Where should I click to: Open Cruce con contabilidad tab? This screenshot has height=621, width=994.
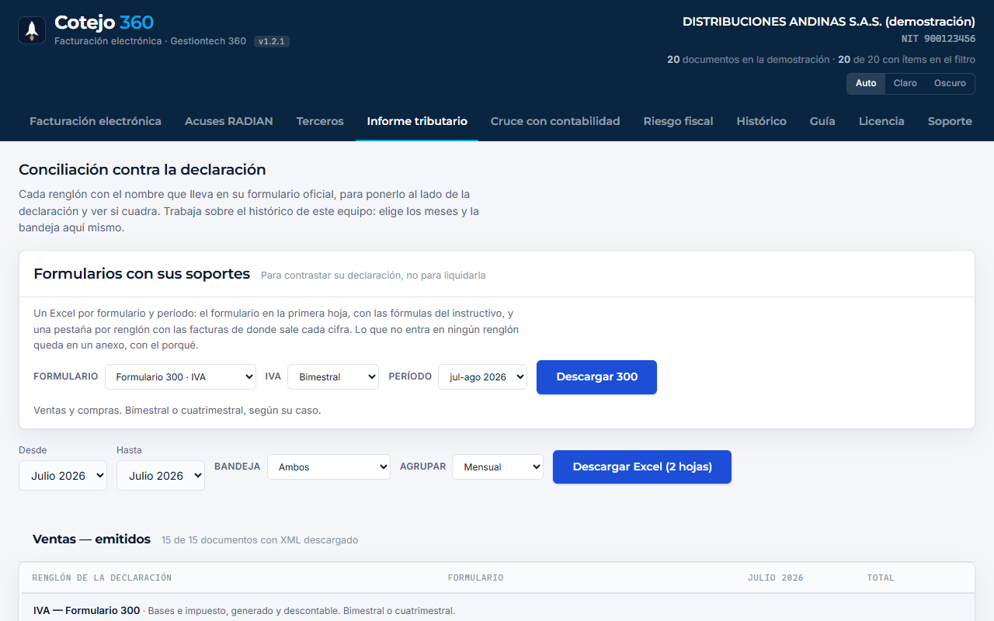(x=555, y=121)
